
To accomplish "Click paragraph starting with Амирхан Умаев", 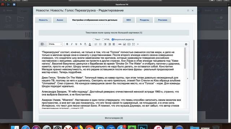I will point(111,104).
